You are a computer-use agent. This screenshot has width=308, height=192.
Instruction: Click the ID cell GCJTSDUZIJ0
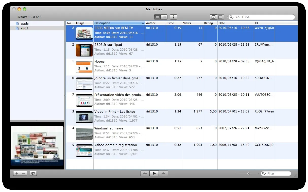coord(264,145)
